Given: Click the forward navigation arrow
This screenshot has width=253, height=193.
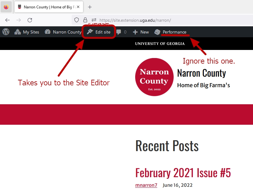Looking at the screenshot, I should [19, 20].
